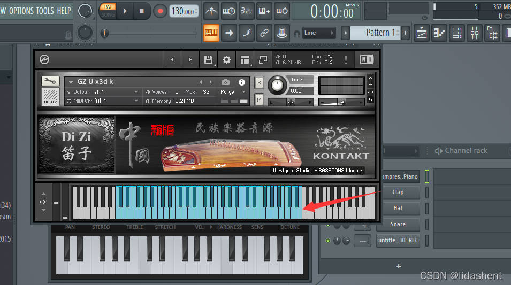The width and height of the screenshot is (511, 285).
Task: Open Kontakt workspace layout icon
Action: pyautogui.click(x=245, y=59)
